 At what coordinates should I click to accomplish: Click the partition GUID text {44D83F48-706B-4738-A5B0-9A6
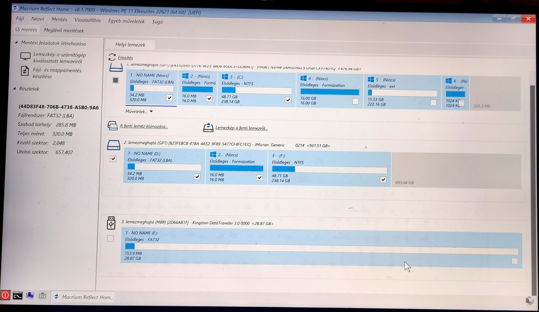coord(59,107)
